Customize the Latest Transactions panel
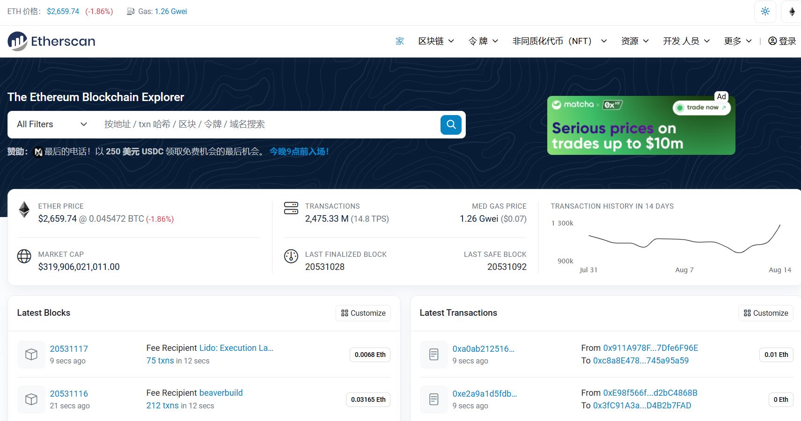Screen dimensions: 801x421 click(x=766, y=313)
